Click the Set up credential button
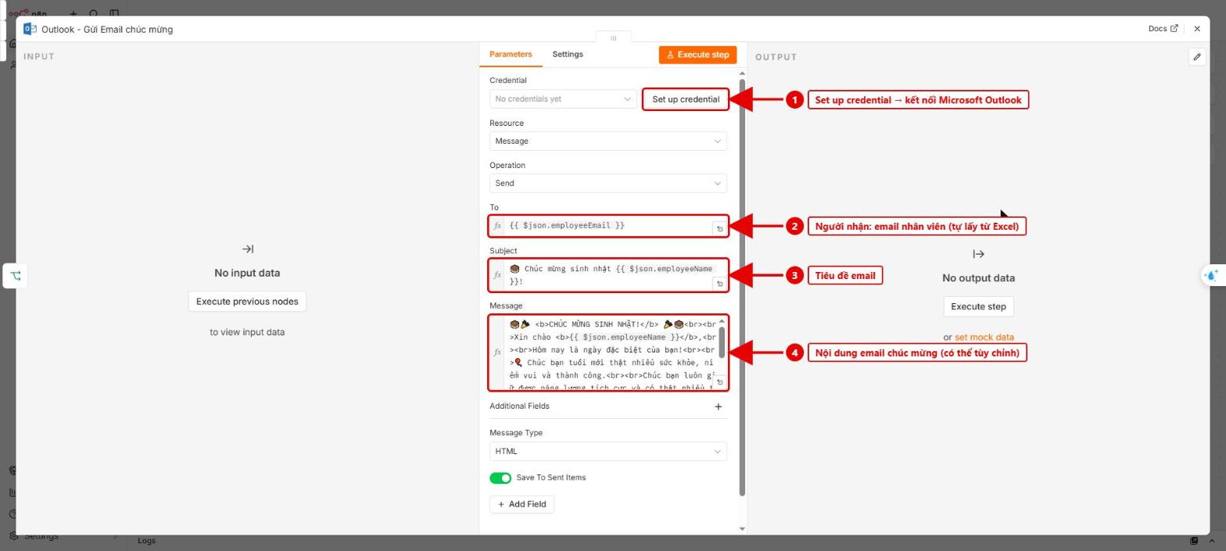This screenshot has width=1226, height=551. click(x=686, y=99)
